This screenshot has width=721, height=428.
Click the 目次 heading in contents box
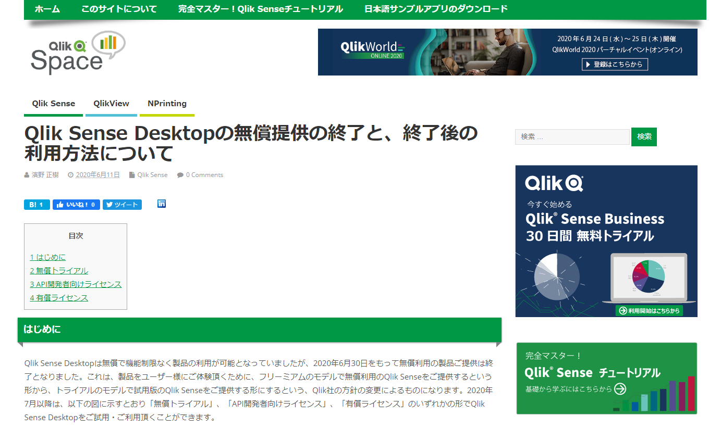click(76, 236)
